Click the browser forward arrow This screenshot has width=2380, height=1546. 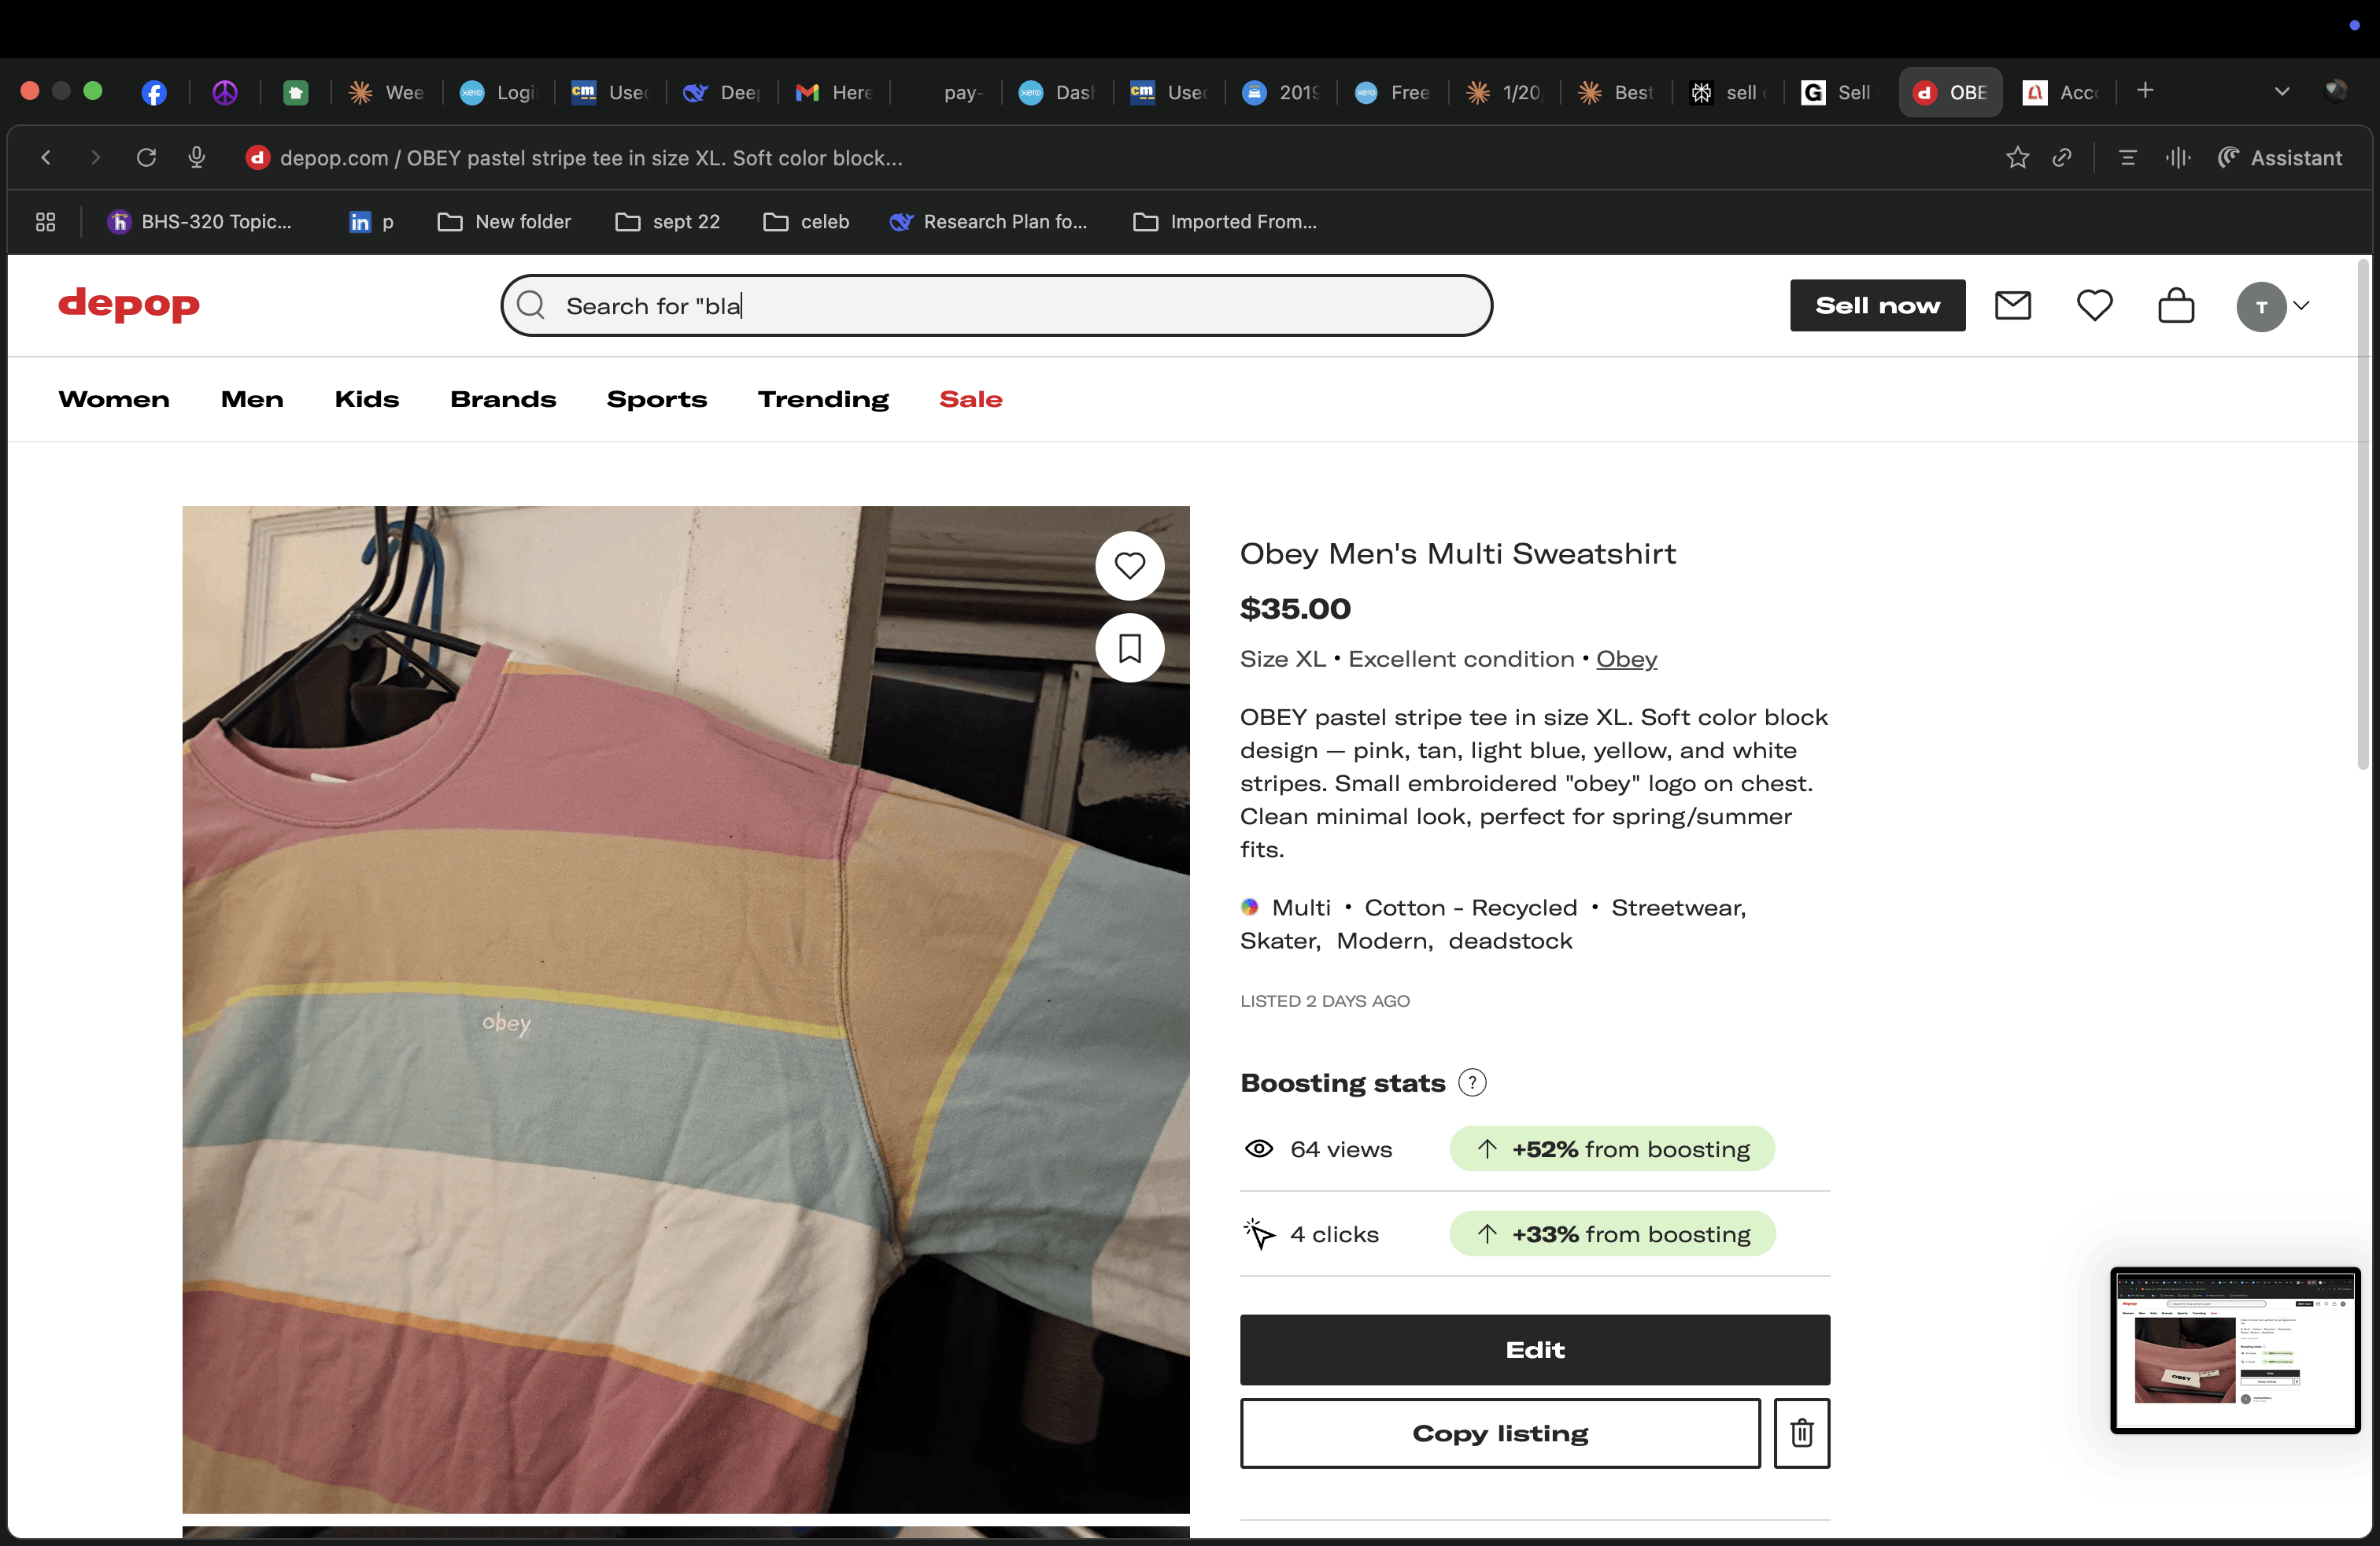click(x=96, y=158)
